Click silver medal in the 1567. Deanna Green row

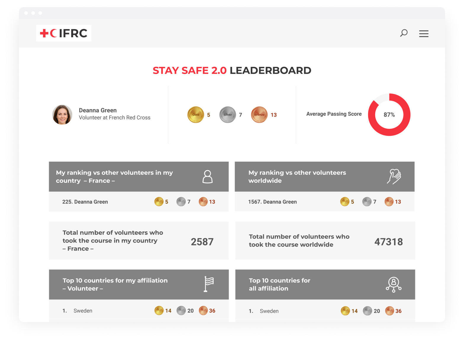[x=367, y=202]
